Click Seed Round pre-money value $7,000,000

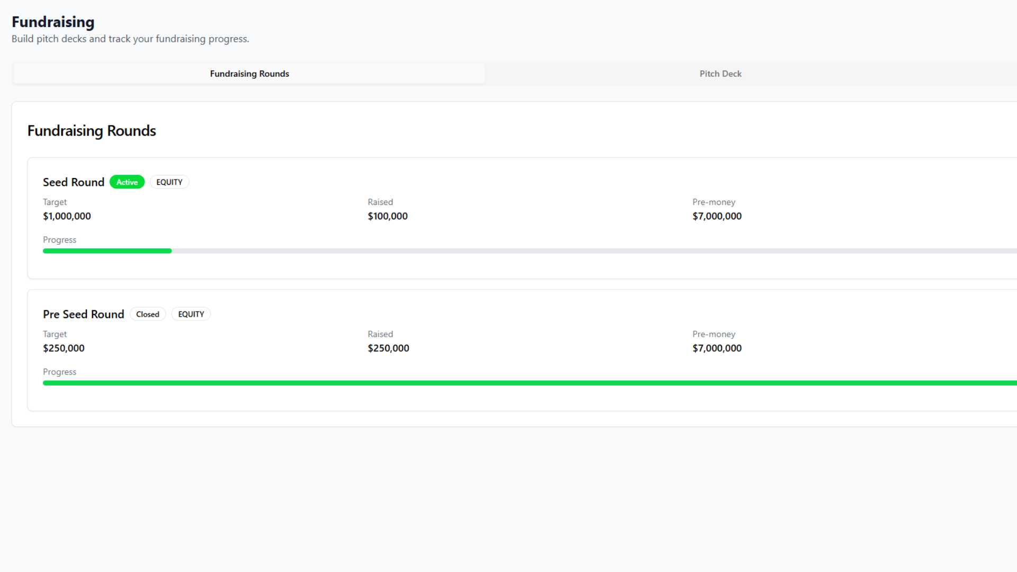click(717, 216)
